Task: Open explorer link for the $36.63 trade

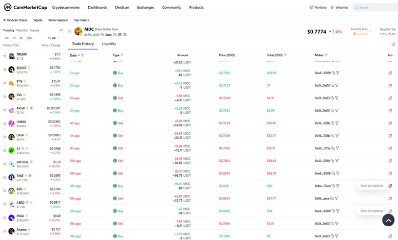Action: tap(390, 161)
